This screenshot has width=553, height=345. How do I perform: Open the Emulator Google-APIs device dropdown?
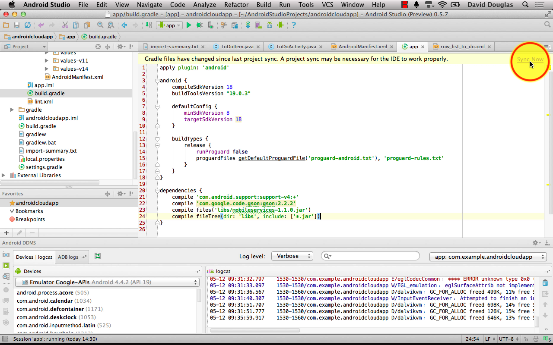pos(107,282)
